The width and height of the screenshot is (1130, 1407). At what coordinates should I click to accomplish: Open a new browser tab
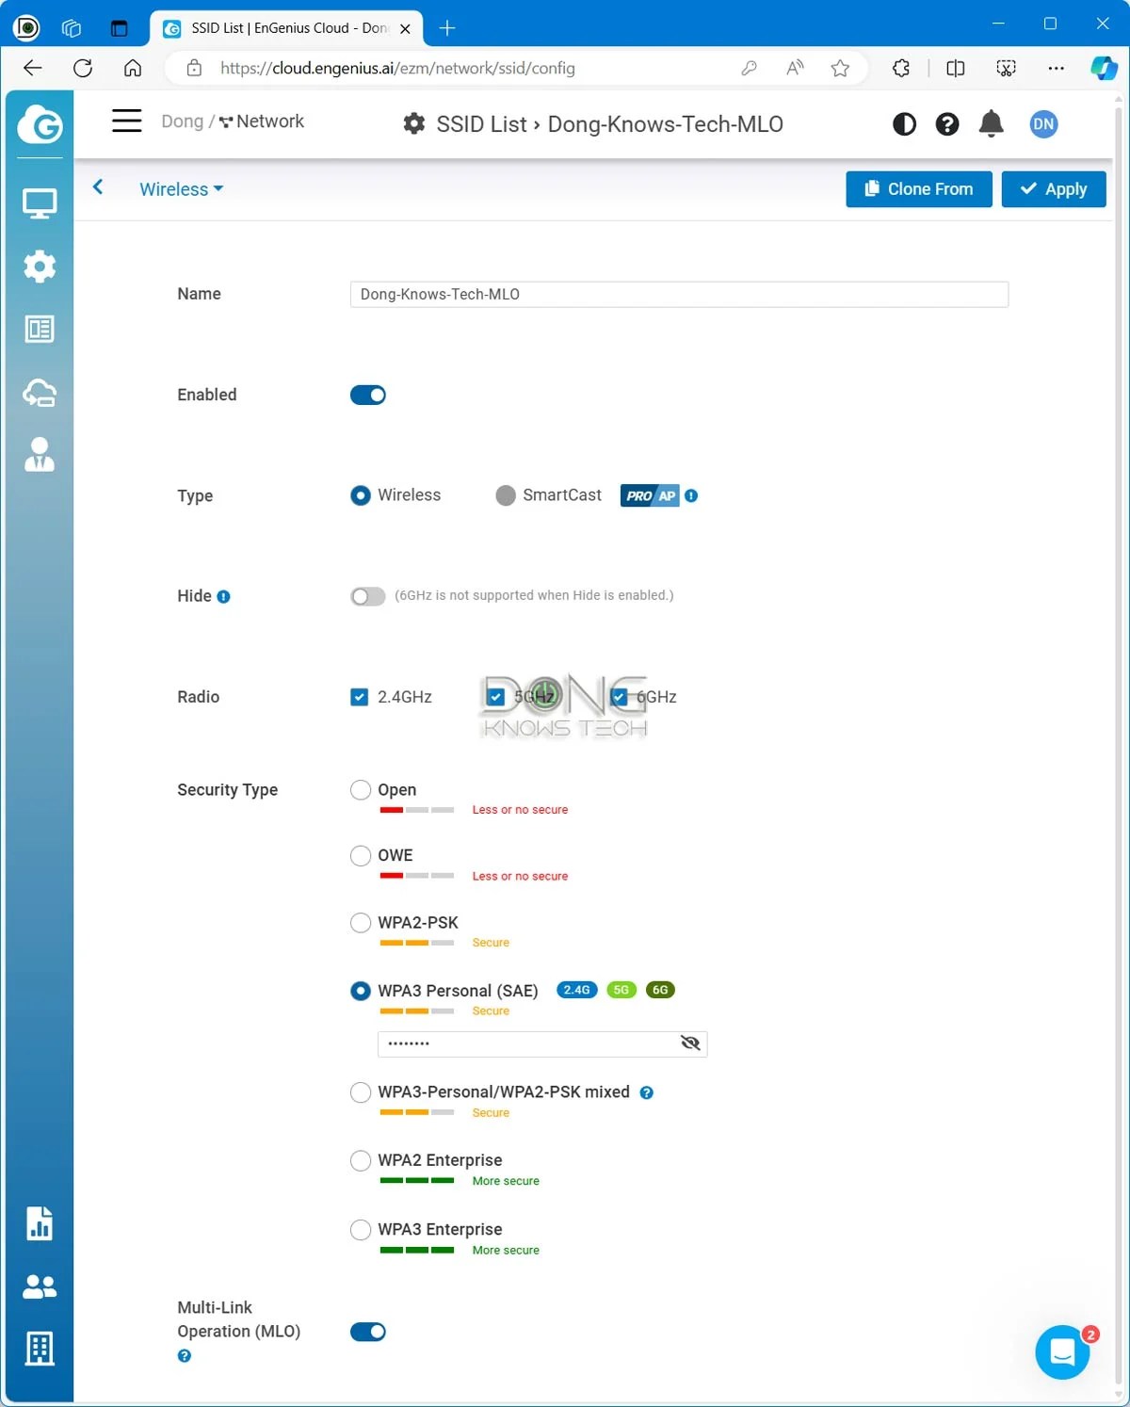[447, 28]
